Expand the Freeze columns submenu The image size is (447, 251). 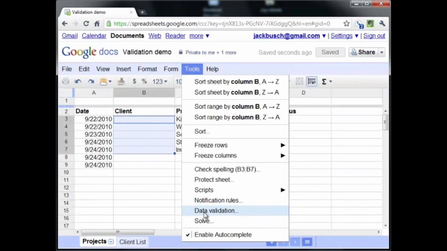coord(236,155)
